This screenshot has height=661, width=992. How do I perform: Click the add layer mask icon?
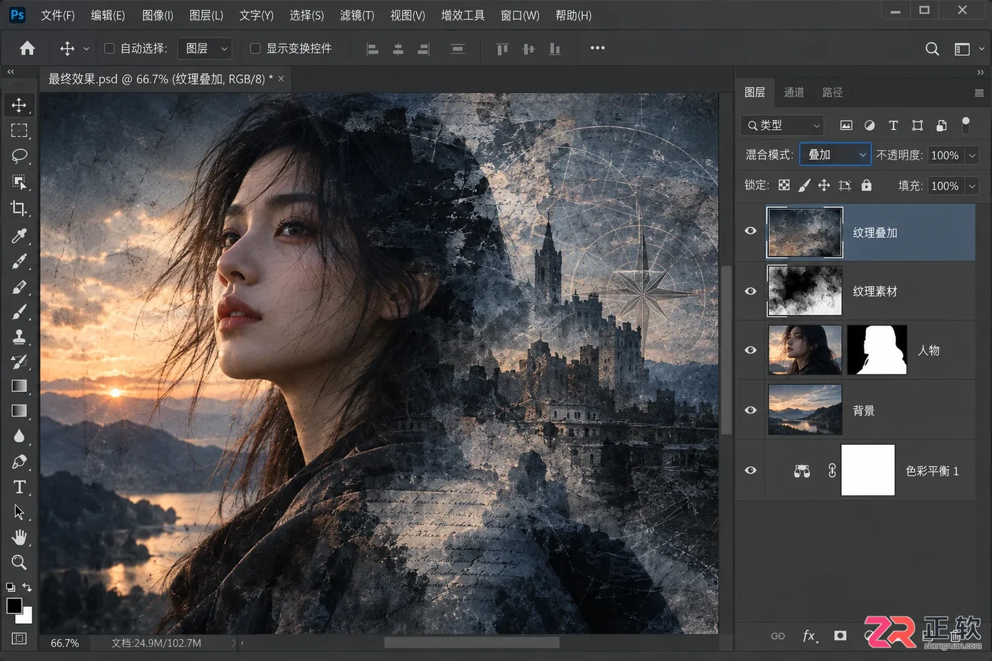(840, 636)
